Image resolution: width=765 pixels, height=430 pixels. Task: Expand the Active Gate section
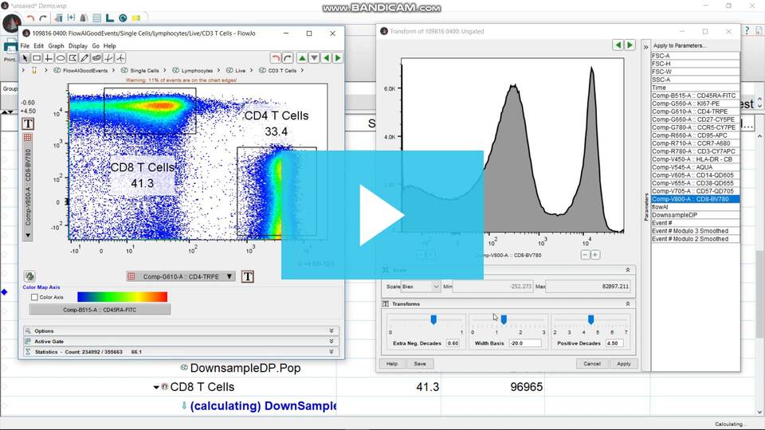[331, 342]
